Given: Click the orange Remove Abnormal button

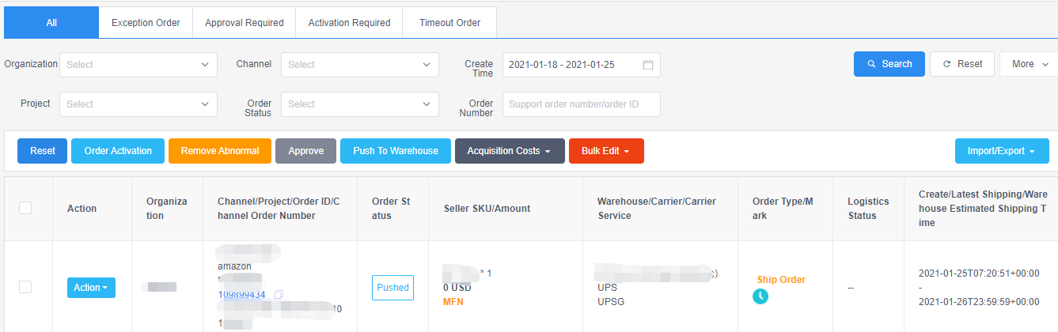Looking at the screenshot, I should (220, 151).
